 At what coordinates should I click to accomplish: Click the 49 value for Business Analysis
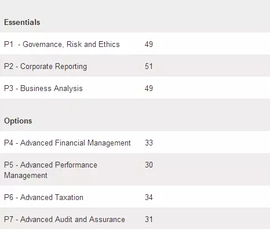pyautogui.click(x=149, y=88)
